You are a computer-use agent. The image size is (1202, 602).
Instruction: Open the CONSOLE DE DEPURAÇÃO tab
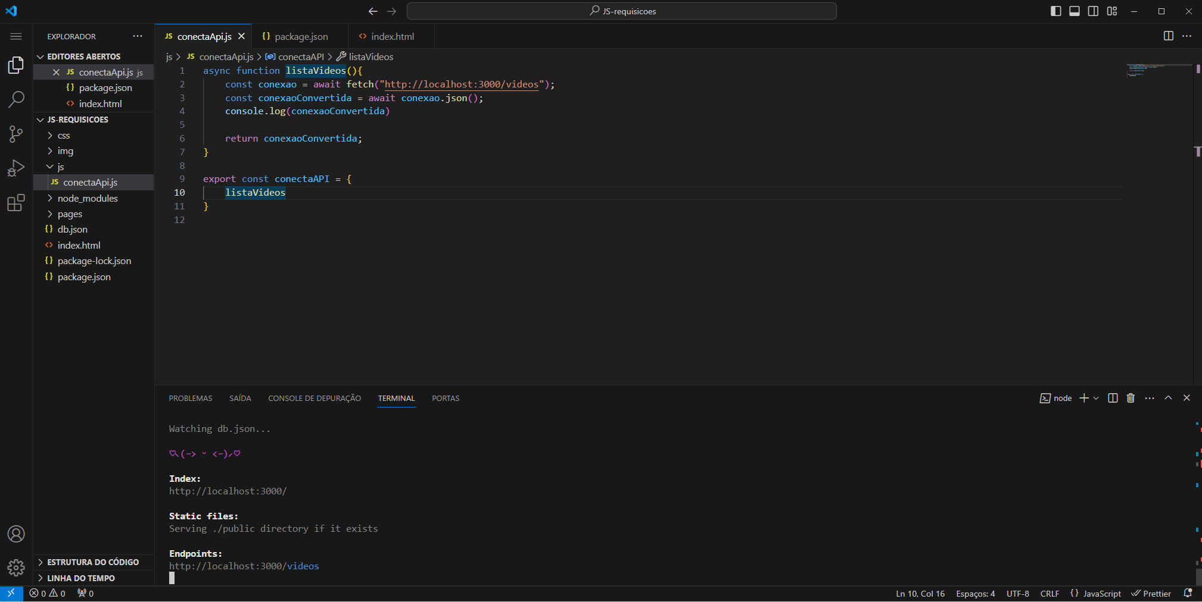[314, 398]
